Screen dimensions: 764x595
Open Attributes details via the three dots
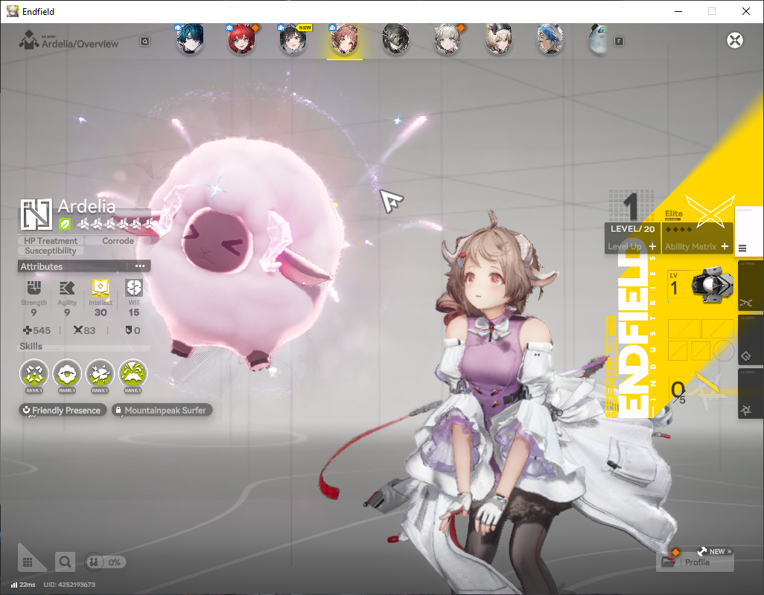point(140,266)
